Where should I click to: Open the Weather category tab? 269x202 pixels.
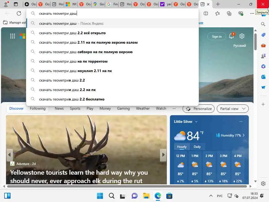pos(143,109)
